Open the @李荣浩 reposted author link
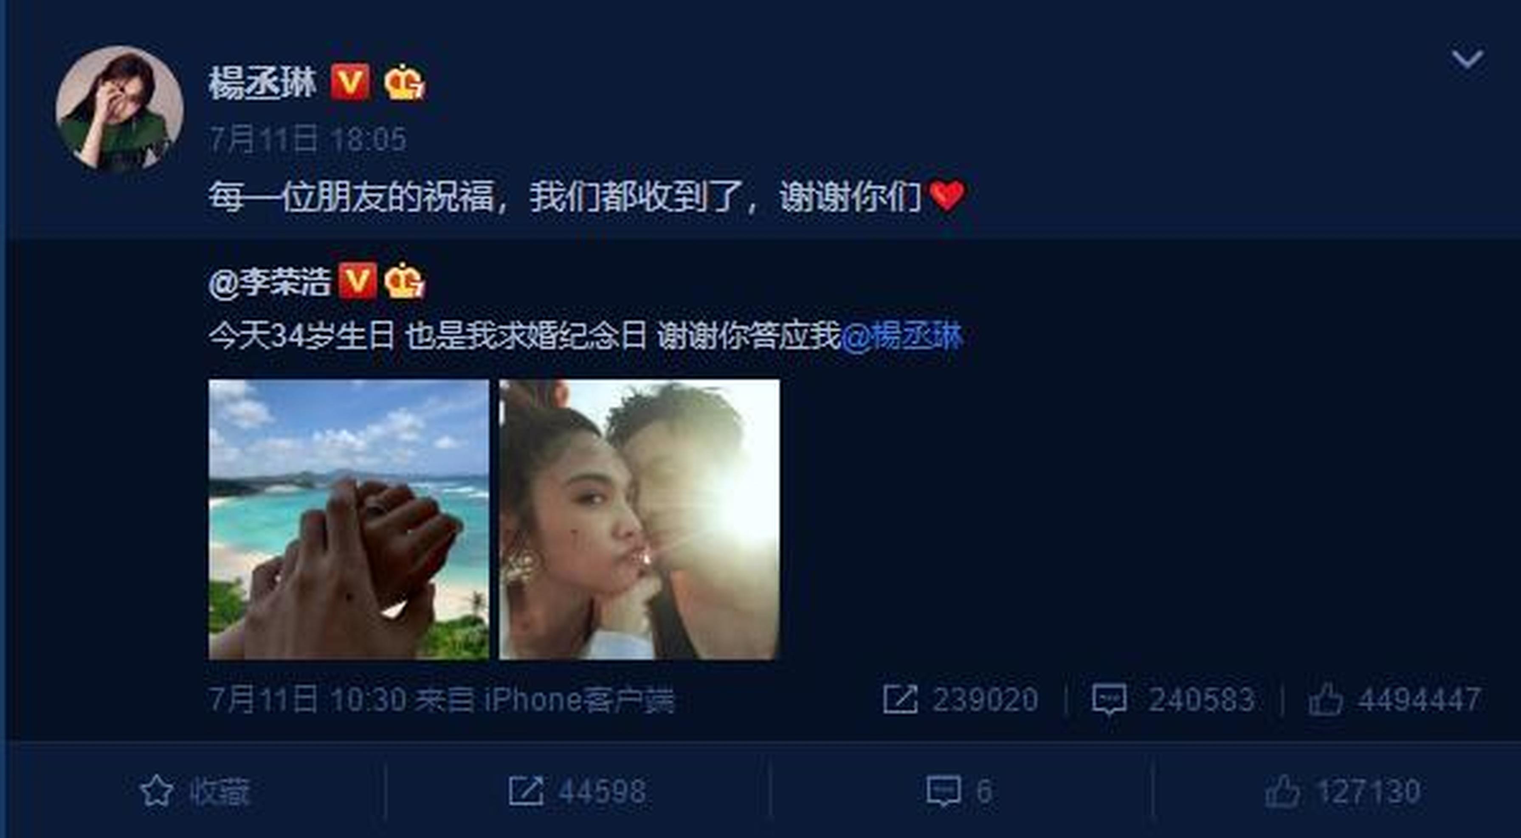Image resolution: width=1521 pixels, height=838 pixels. [x=269, y=283]
